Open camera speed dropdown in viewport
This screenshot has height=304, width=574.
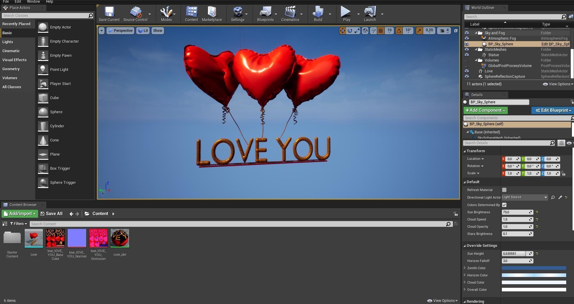click(444, 31)
